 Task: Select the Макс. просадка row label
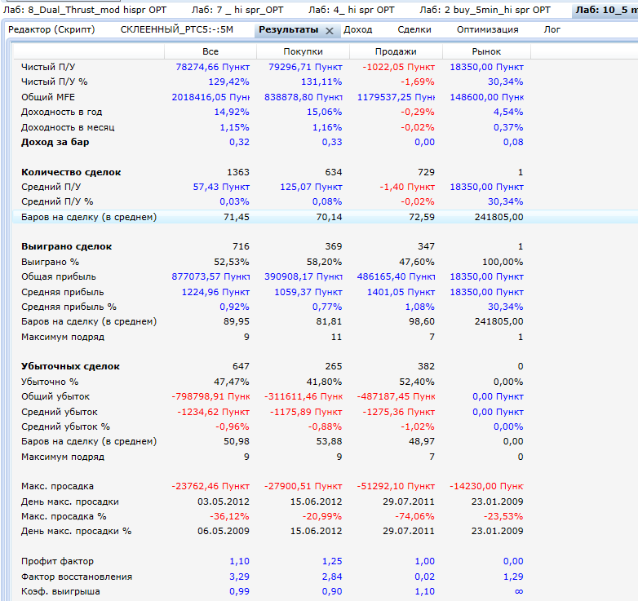(57, 486)
